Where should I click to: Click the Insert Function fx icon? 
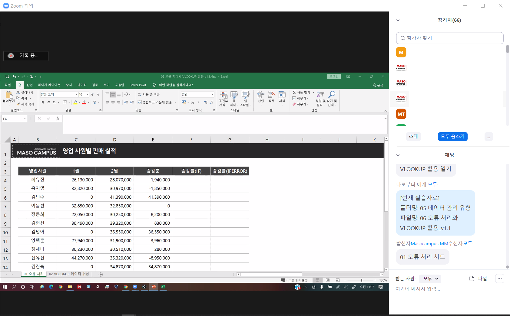(x=57, y=119)
